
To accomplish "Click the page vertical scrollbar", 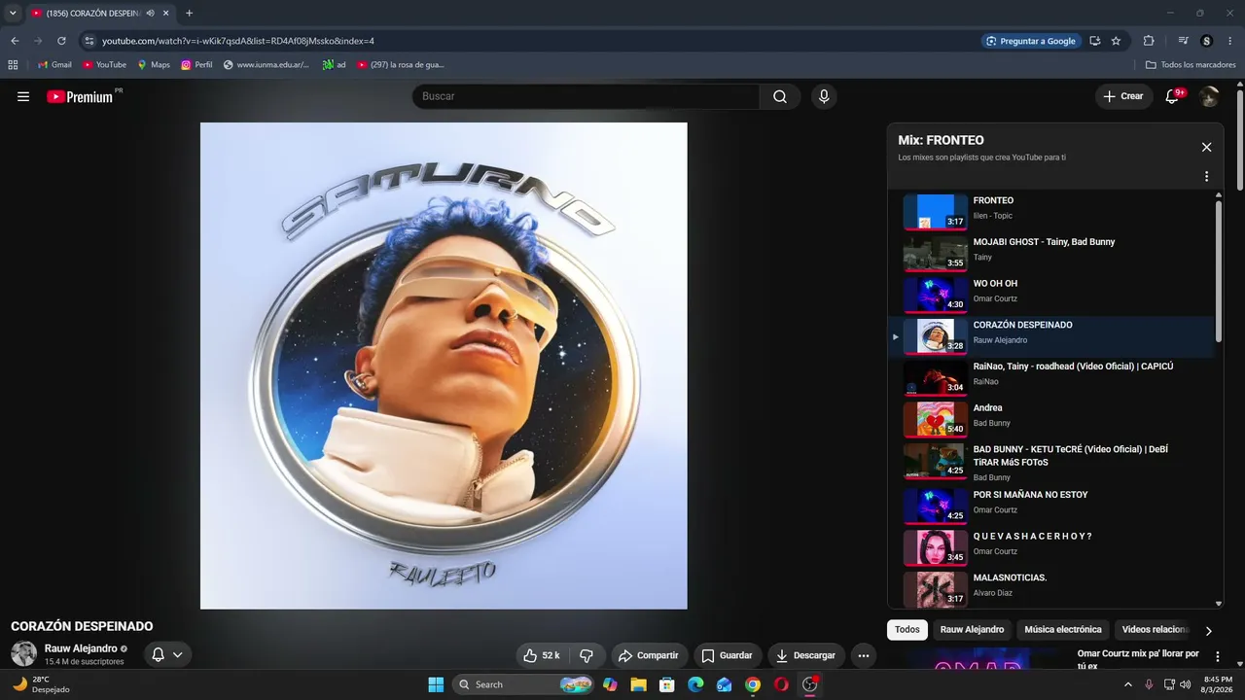I will tap(1240, 141).
